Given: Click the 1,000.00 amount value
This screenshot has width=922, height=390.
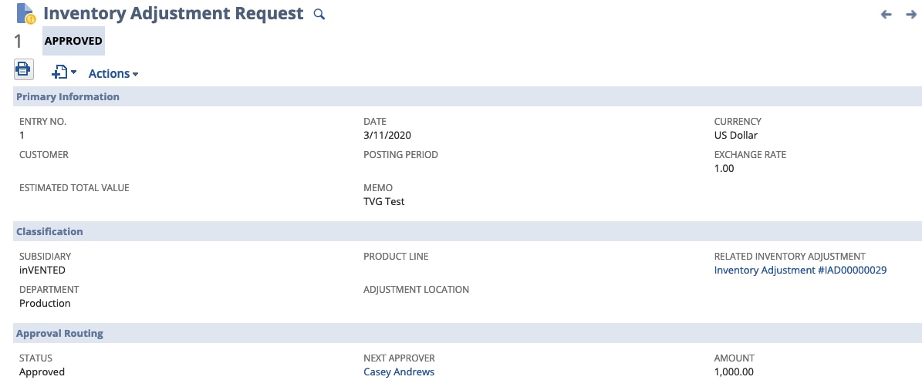Looking at the screenshot, I should point(734,372).
